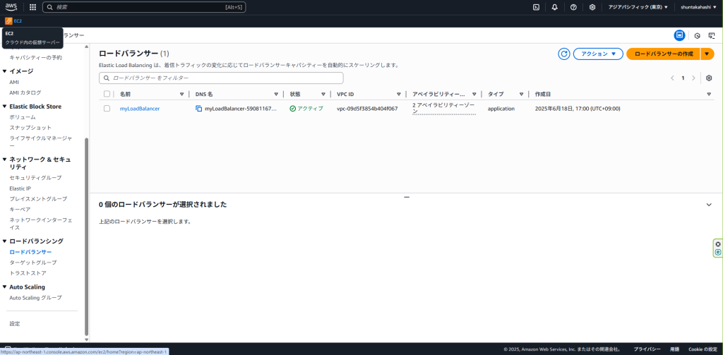Open the services grid menu
This screenshot has width=723, height=355.
(32, 7)
